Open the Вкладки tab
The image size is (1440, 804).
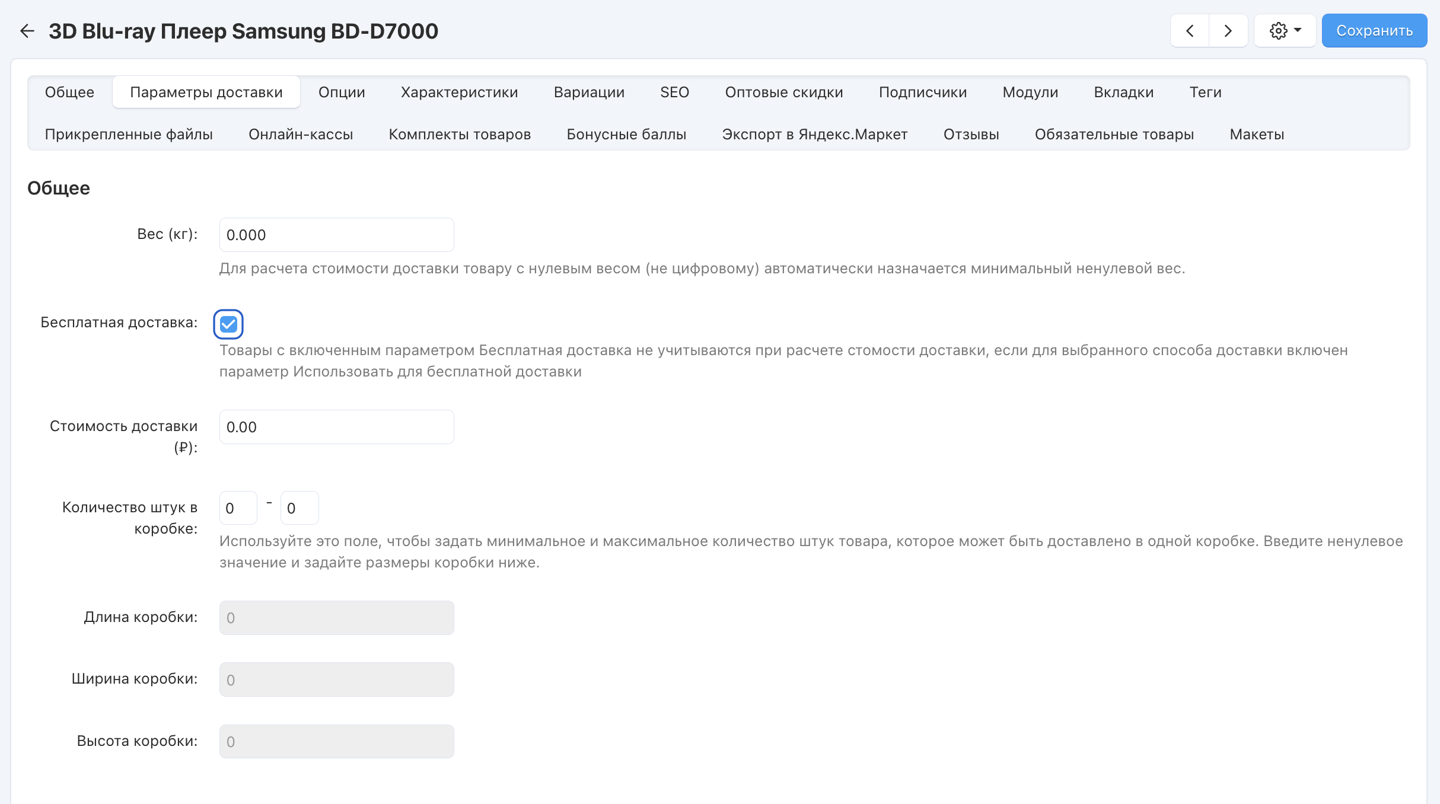click(1123, 92)
